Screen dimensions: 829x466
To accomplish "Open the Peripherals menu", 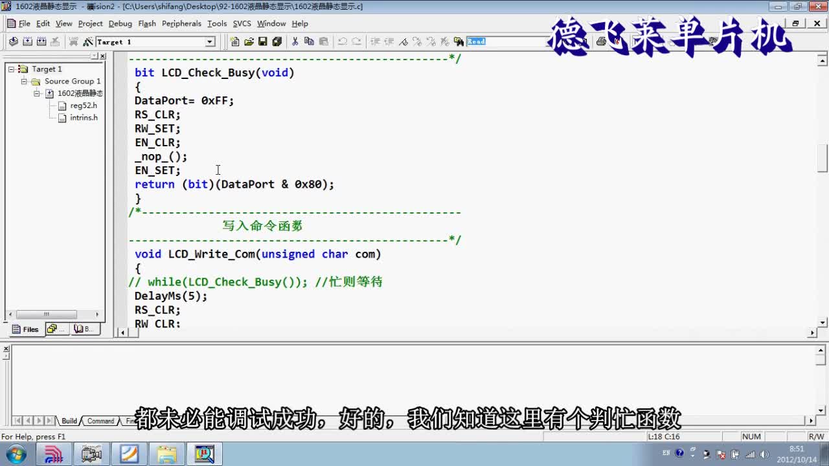I will [181, 23].
